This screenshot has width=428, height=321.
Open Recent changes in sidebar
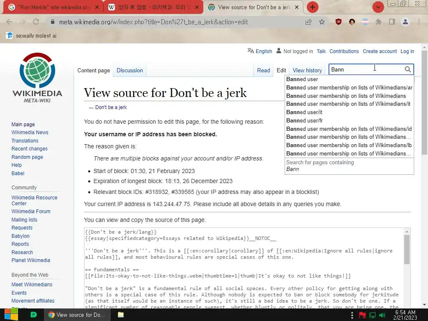point(30,149)
